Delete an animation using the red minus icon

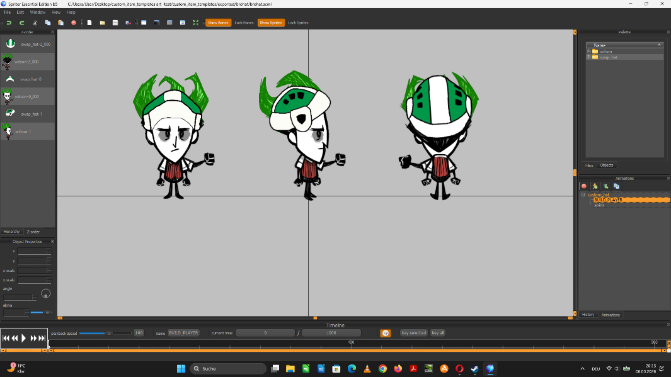point(583,186)
